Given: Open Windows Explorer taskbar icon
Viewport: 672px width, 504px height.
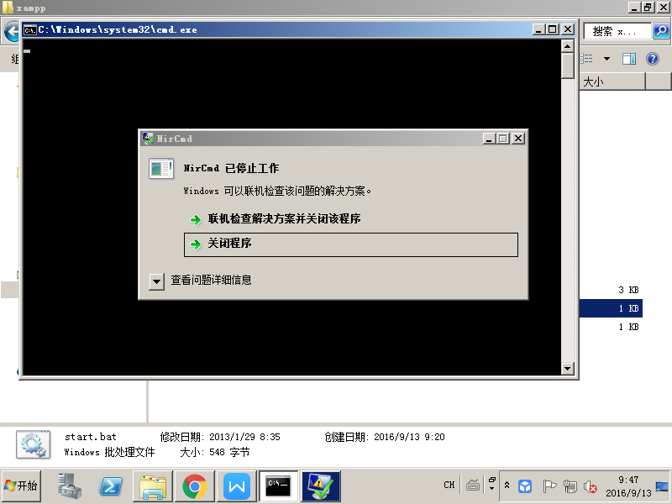Looking at the screenshot, I should click(153, 486).
